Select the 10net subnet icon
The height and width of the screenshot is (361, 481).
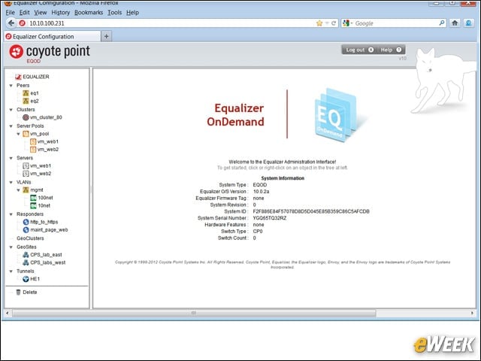[x=33, y=205]
